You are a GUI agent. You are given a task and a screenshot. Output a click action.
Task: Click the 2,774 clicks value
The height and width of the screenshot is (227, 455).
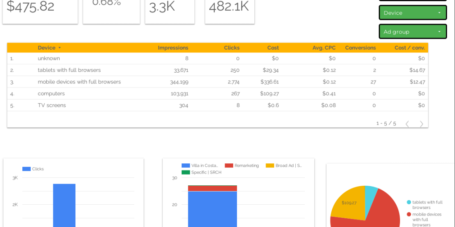(234, 82)
